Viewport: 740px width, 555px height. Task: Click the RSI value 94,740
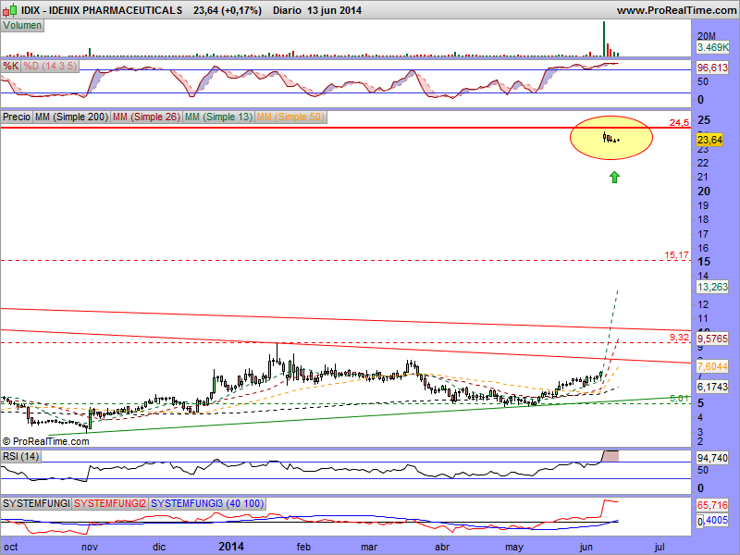[x=712, y=458]
